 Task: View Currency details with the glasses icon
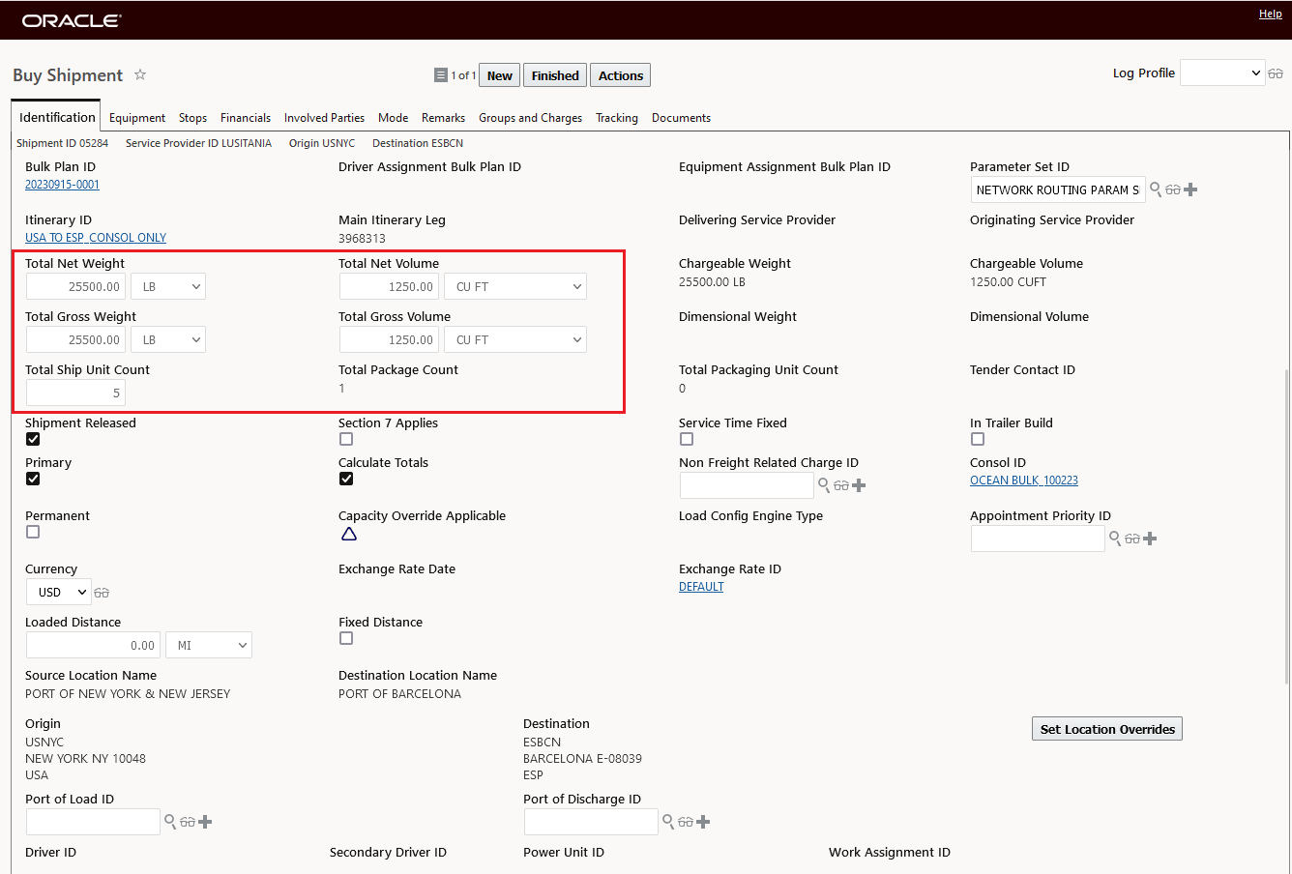(x=102, y=593)
